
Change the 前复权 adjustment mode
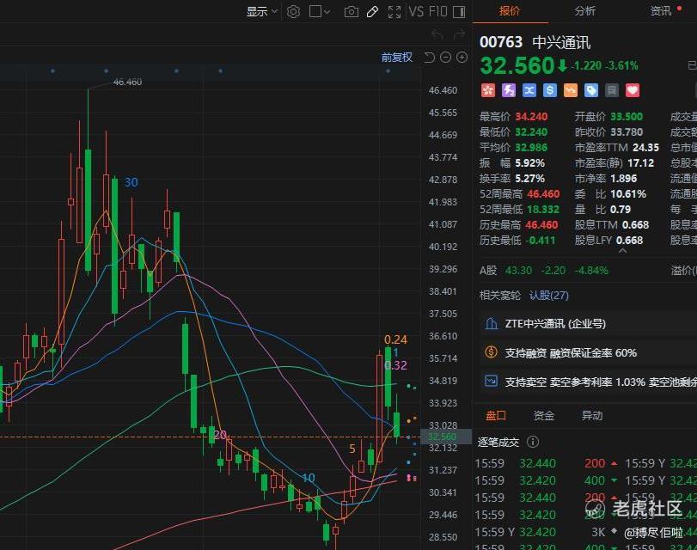point(396,58)
